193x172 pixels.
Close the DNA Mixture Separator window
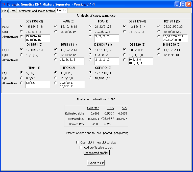pos(189,4)
